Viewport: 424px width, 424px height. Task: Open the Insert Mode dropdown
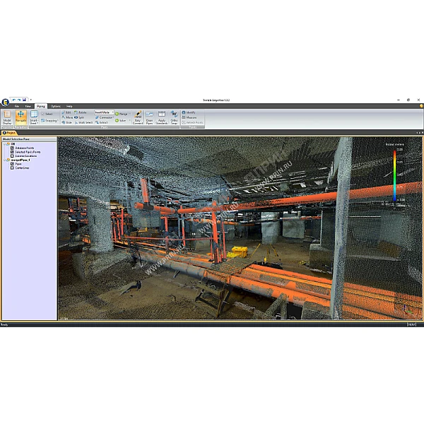click(112, 112)
